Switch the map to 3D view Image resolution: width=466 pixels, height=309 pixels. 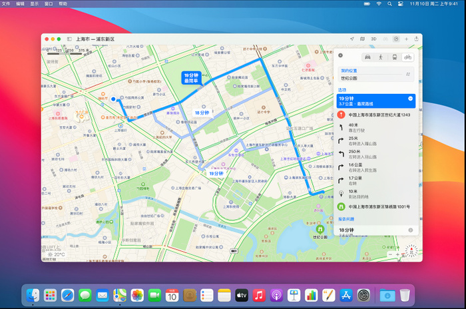coord(373,39)
